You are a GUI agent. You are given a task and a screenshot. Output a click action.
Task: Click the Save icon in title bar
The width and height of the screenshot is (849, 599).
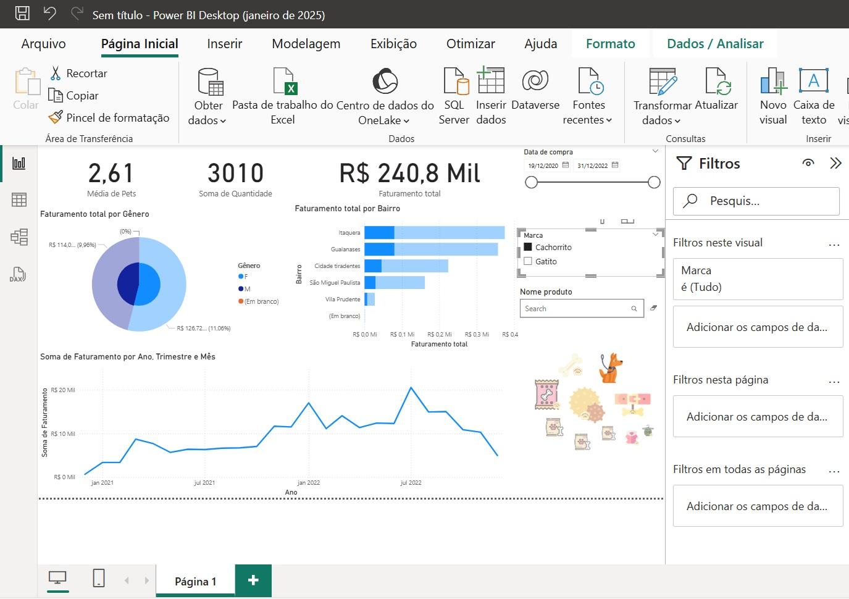pos(22,14)
